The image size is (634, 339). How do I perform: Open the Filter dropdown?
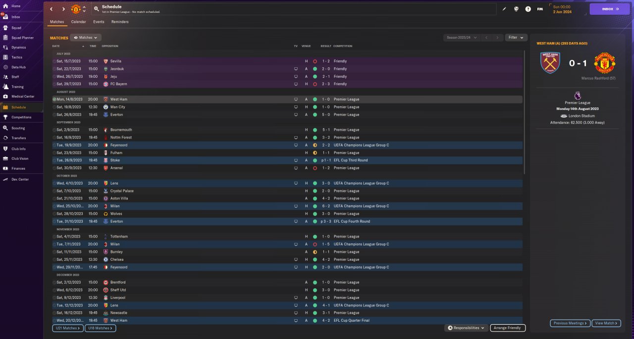pyautogui.click(x=516, y=38)
